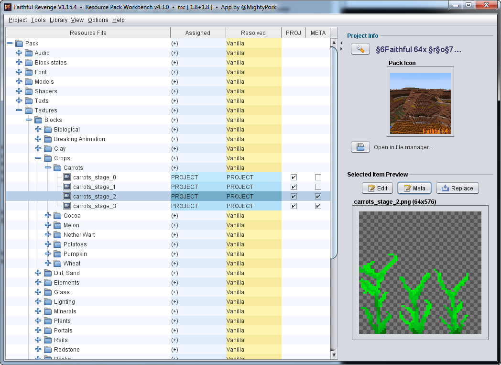Image resolution: width=501 pixels, height=365 pixels.
Task: Click the Minerals folder icon
Action: coord(48,311)
